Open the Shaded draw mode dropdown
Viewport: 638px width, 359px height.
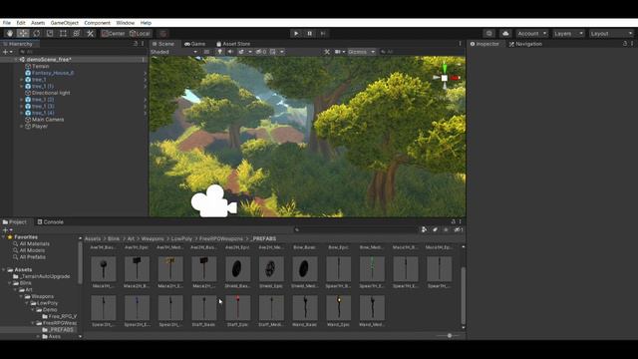point(173,52)
